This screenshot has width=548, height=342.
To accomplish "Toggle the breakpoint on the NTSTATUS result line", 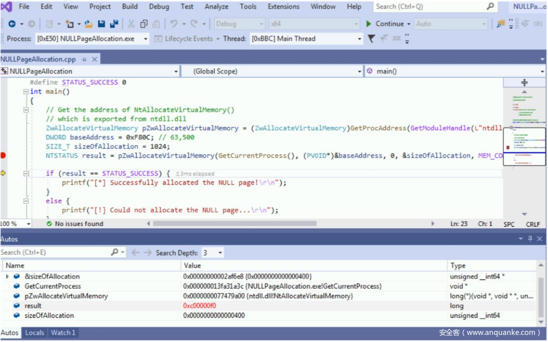I will click(x=3, y=155).
